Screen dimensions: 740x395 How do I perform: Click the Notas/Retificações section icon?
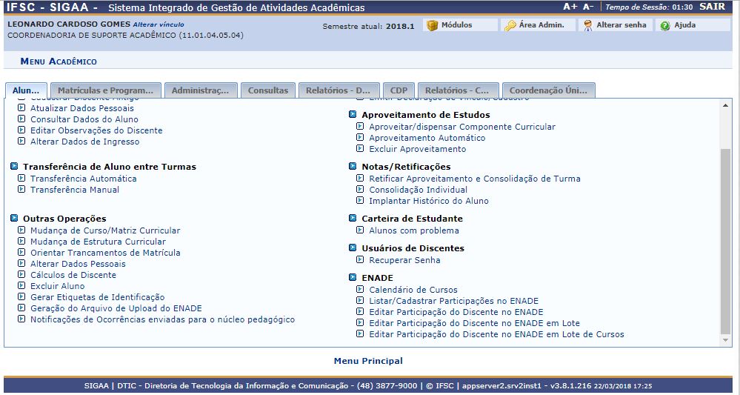(353, 167)
